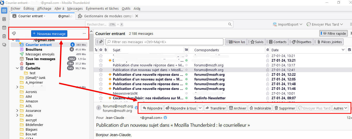Open the Évènements et tâches menu
This screenshot has height=139, width=352.
[102, 8]
